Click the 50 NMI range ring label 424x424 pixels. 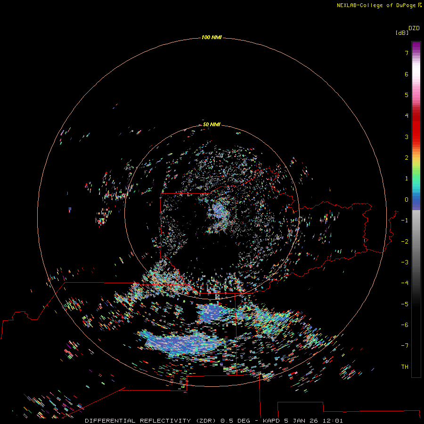(212, 124)
